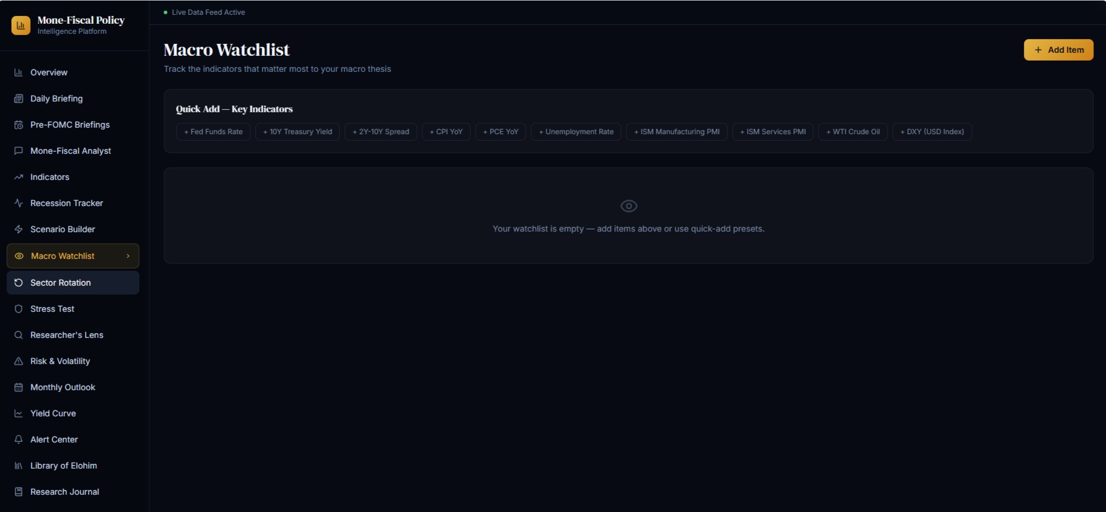Image resolution: width=1106 pixels, height=512 pixels.
Task: Quick-add PCE YoY indicator
Action: (x=500, y=132)
